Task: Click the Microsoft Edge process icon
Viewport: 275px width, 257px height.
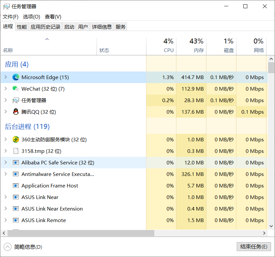Action: [x=16, y=77]
